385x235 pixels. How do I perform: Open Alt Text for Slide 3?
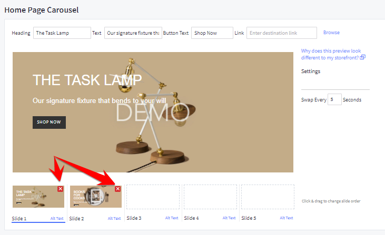coord(172,218)
